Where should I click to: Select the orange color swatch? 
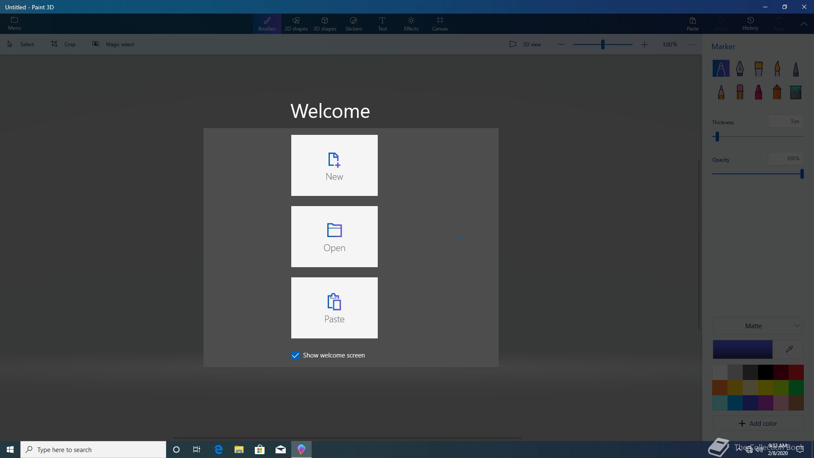(720, 388)
